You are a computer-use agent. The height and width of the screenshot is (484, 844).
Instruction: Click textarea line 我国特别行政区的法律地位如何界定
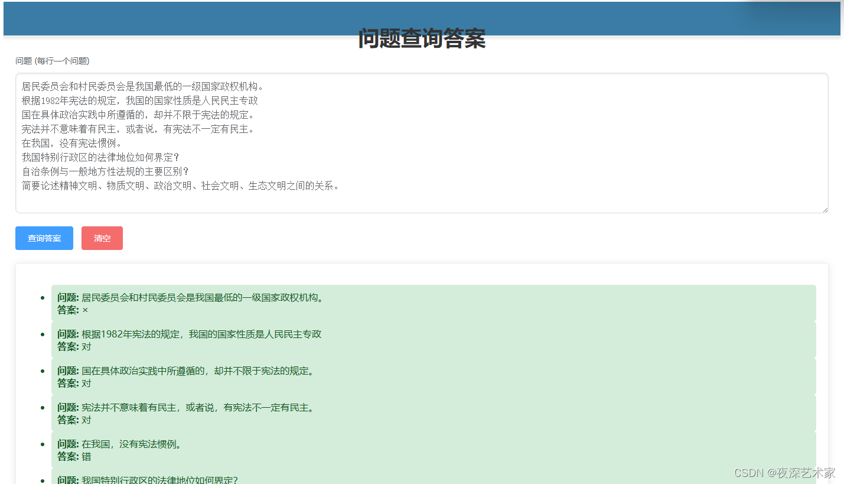click(100, 158)
